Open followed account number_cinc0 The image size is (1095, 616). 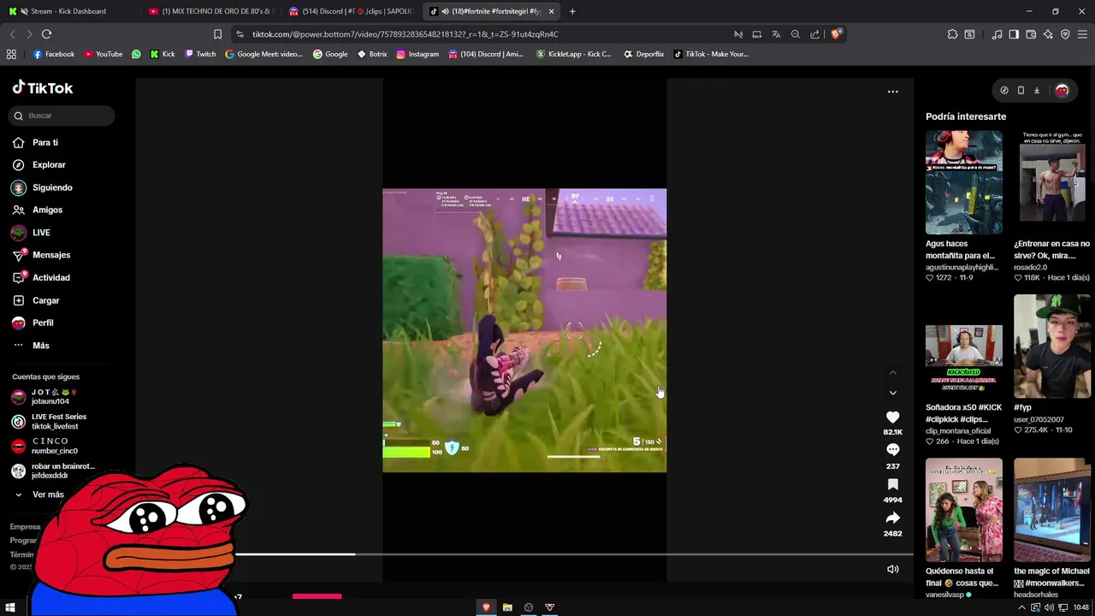pos(44,446)
